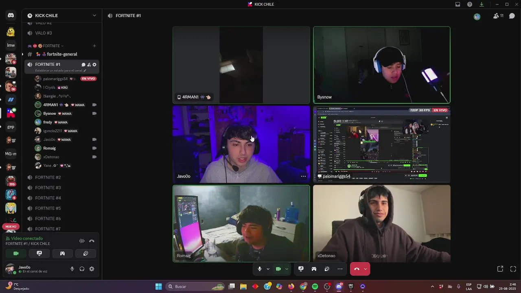Focus the xDetonao video tile
The height and width of the screenshot is (293, 521).
click(382, 223)
